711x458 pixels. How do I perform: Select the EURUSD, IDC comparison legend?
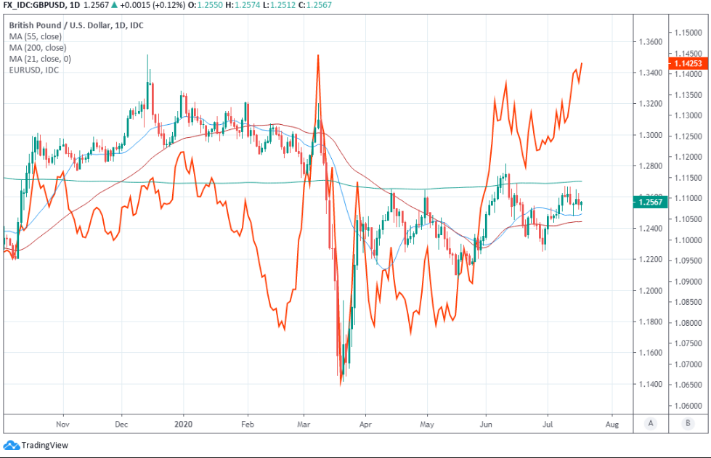pos(33,70)
